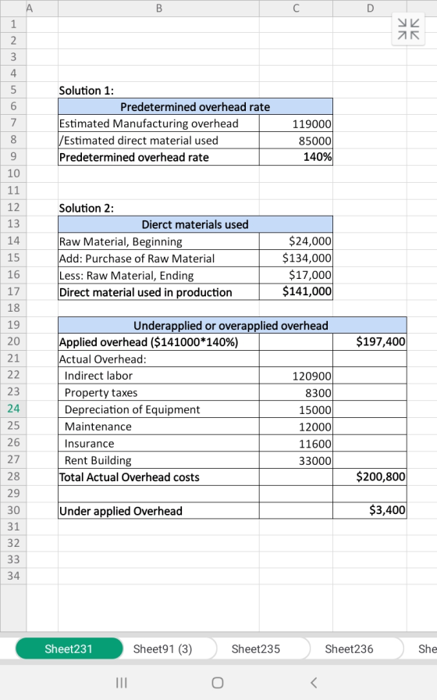The height and width of the screenshot is (700, 437).
Task: Tap the Android home button
Action: coord(218,683)
